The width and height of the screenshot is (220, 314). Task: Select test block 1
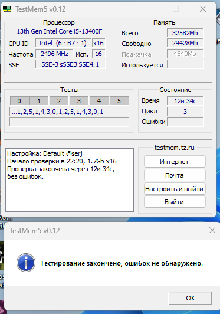39,101
